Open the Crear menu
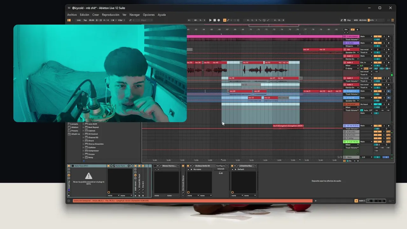407x229 pixels. [96, 15]
